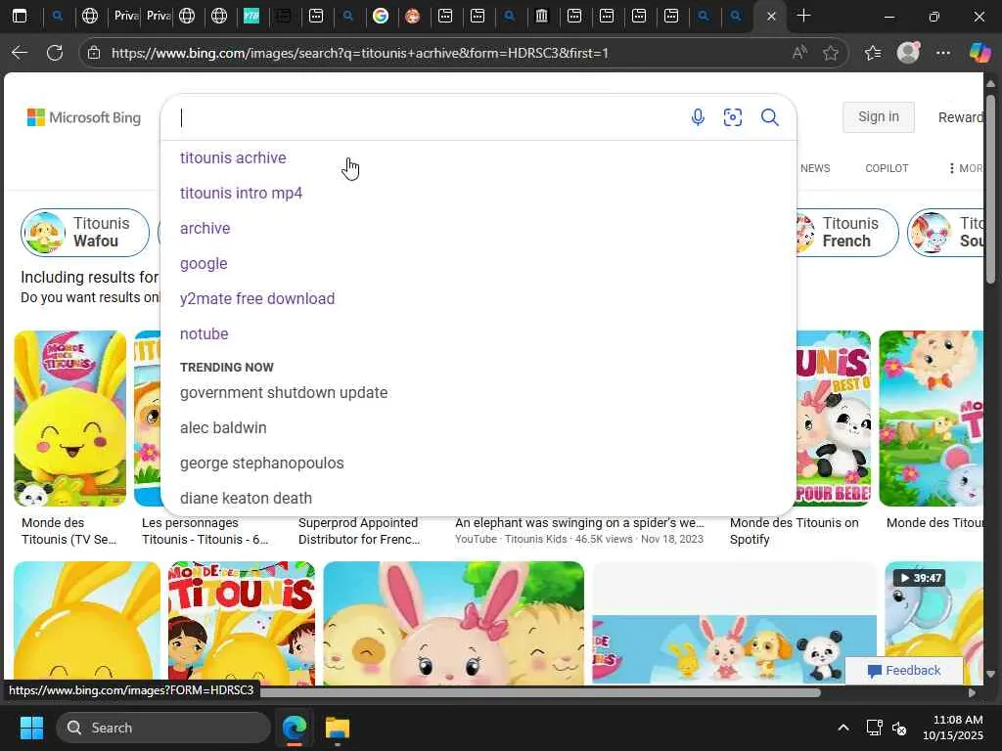The height and width of the screenshot is (751, 1002).
Task: Choose trending 'government shutdown update'
Action: click(x=284, y=392)
